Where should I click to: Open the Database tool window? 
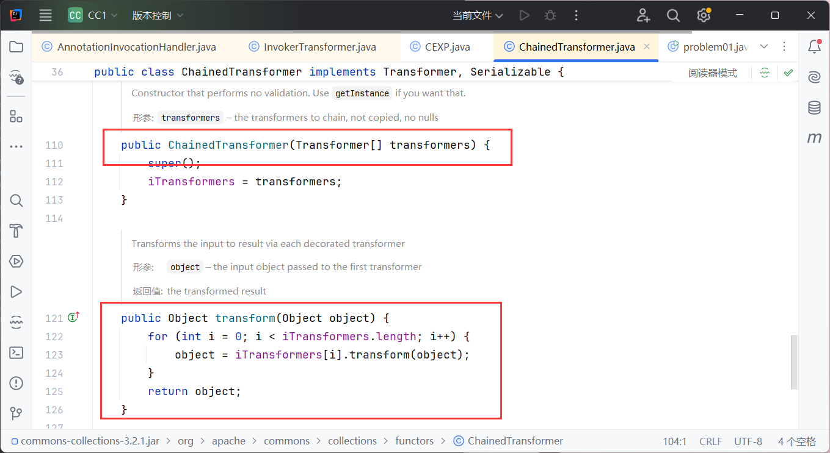pyautogui.click(x=814, y=108)
